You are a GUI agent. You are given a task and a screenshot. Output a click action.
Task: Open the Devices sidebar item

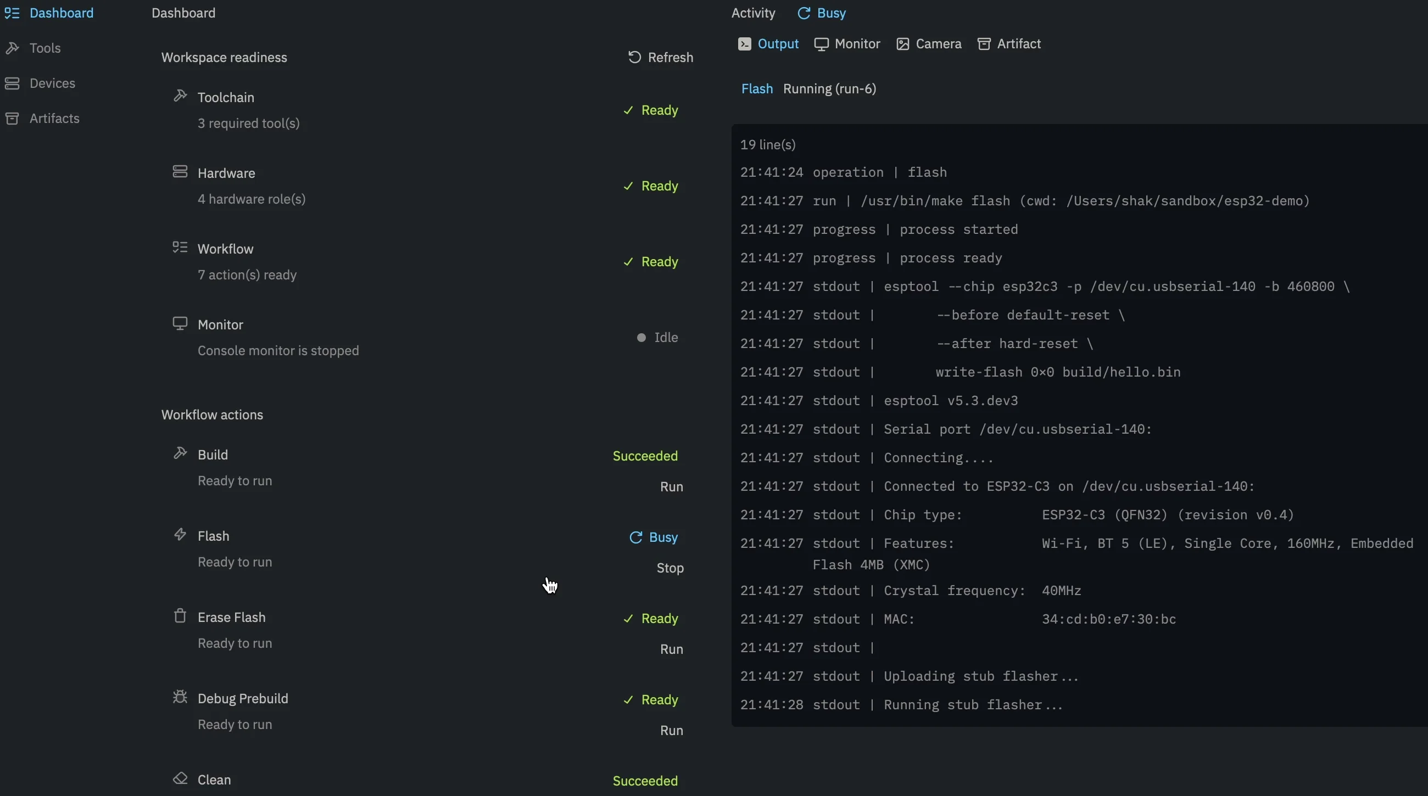coord(40,83)
